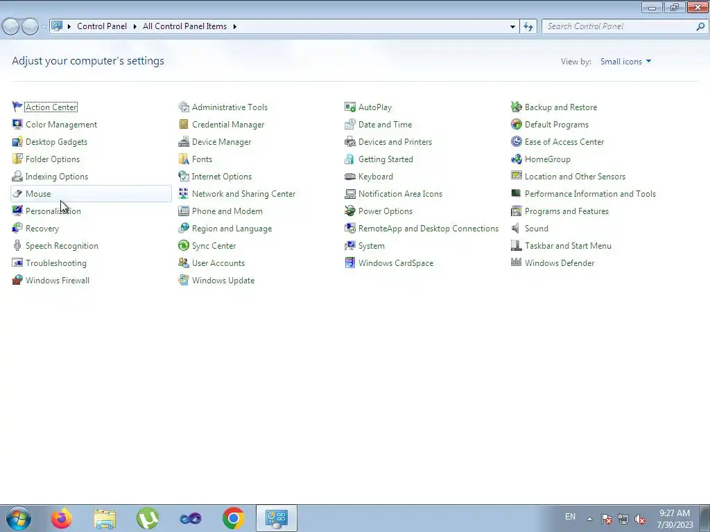Click the Sync Center green icon
The width and height of the screenshot is (710, 532).
(183, 246)
